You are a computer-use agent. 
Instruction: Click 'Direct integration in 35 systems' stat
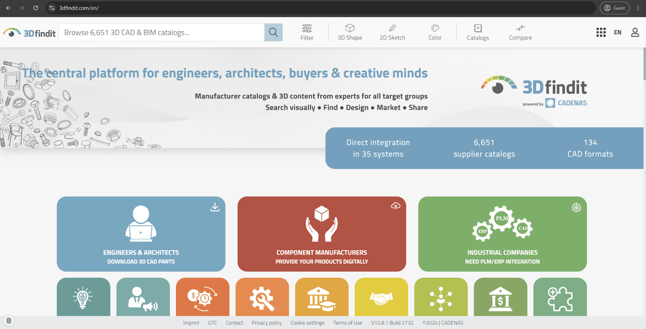(378, 148)
